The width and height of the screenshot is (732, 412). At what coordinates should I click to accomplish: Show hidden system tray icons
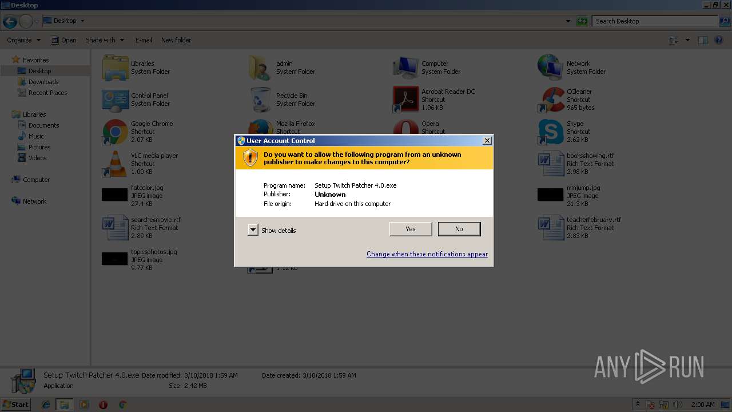pos(638,405)
